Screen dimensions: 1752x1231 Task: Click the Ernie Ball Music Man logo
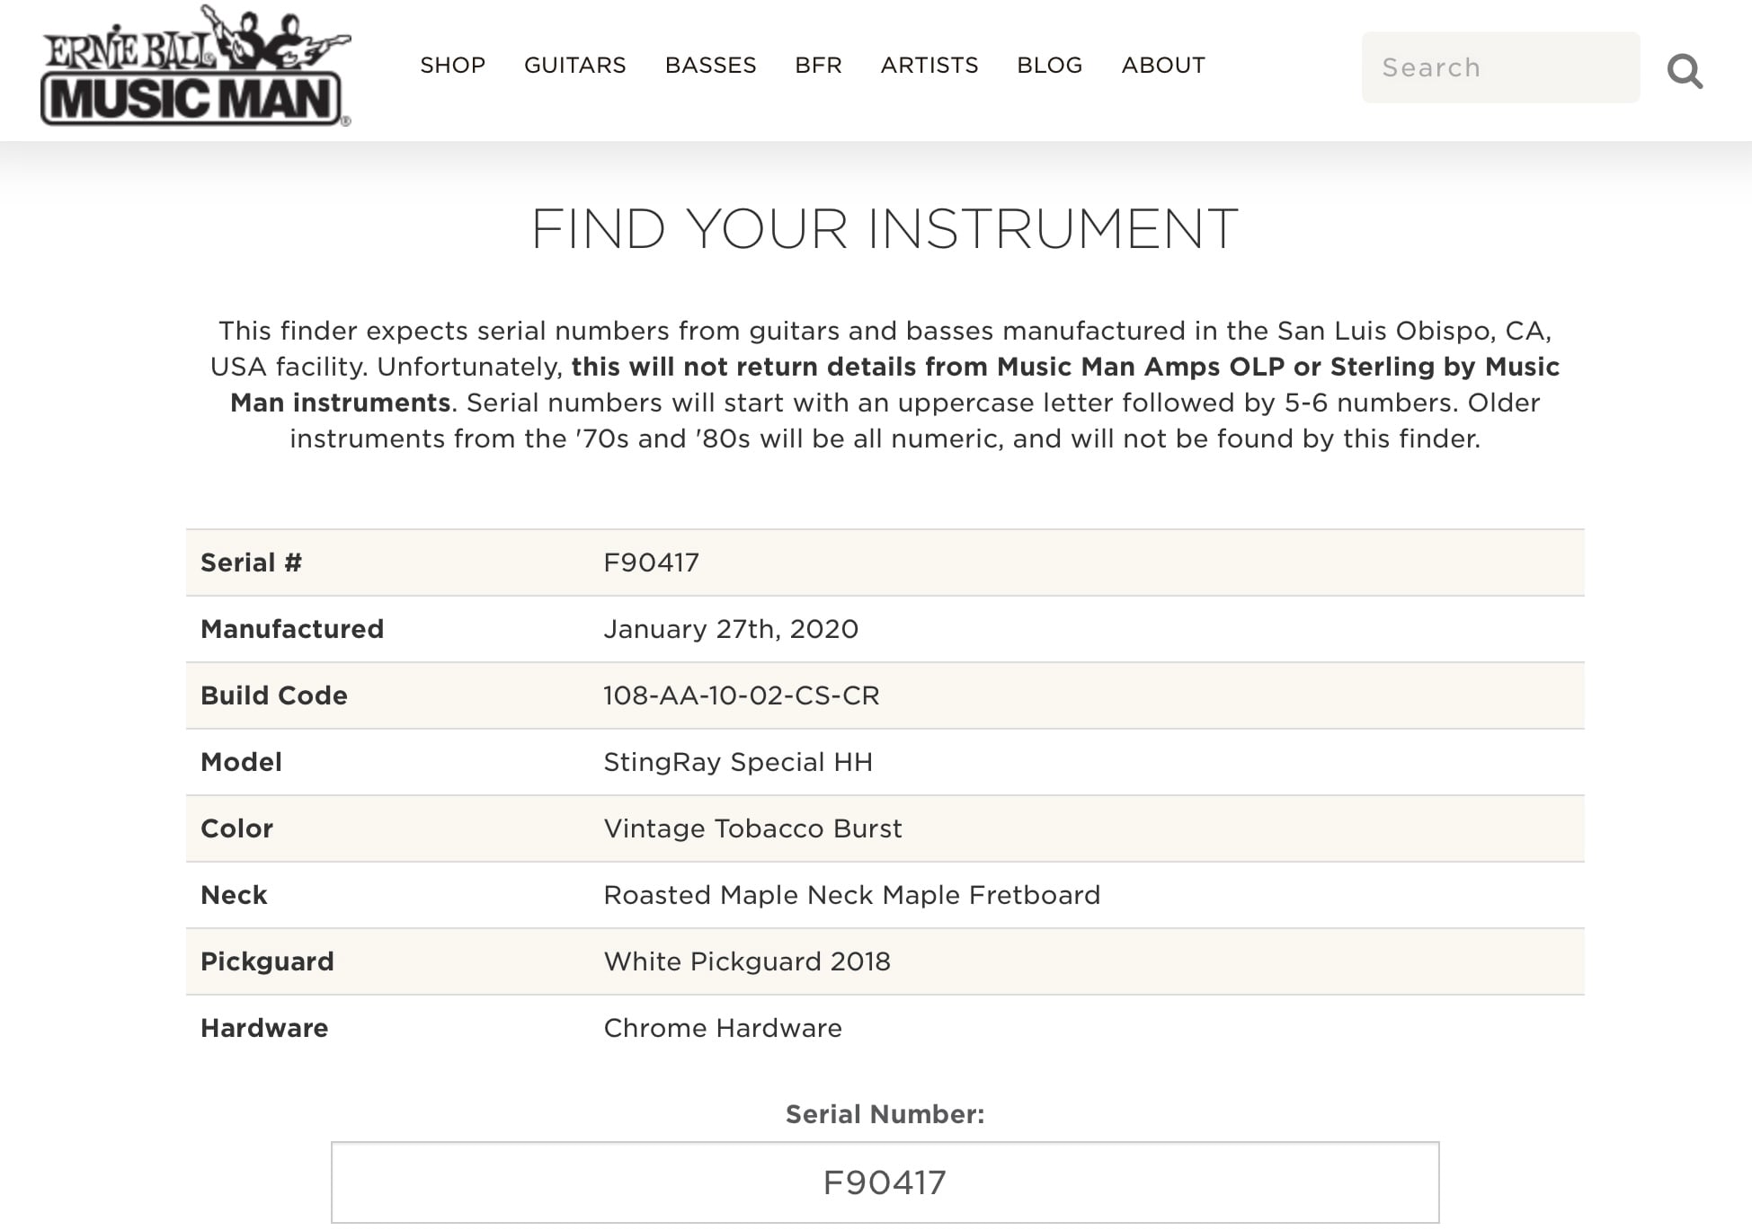(195, 66)
